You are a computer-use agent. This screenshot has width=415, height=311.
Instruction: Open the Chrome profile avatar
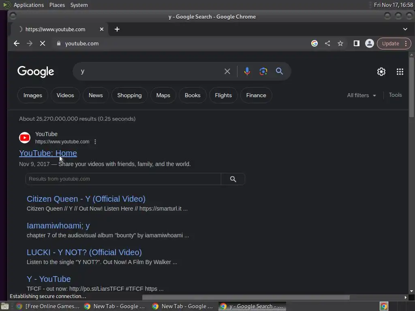point(370,43)
